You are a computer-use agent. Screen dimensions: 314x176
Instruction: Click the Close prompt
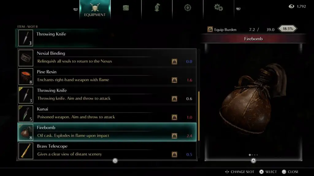290,172
